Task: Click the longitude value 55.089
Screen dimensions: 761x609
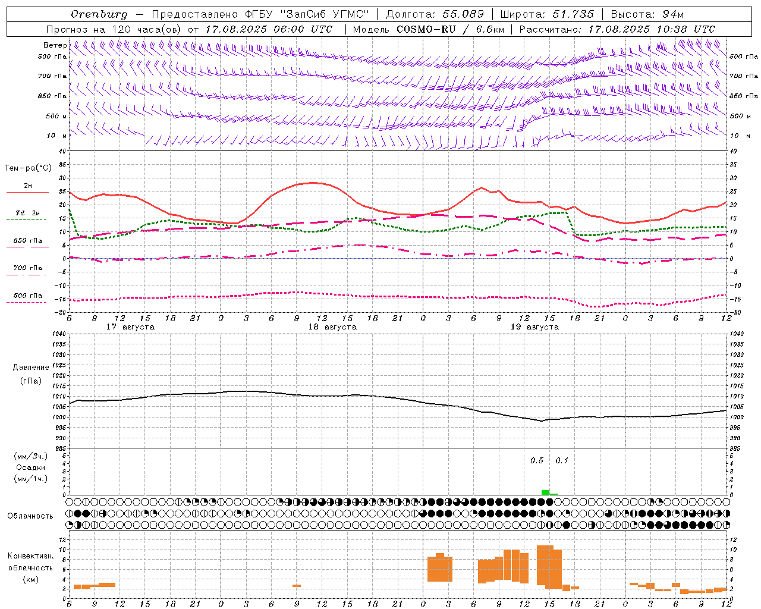Action: 463,14
